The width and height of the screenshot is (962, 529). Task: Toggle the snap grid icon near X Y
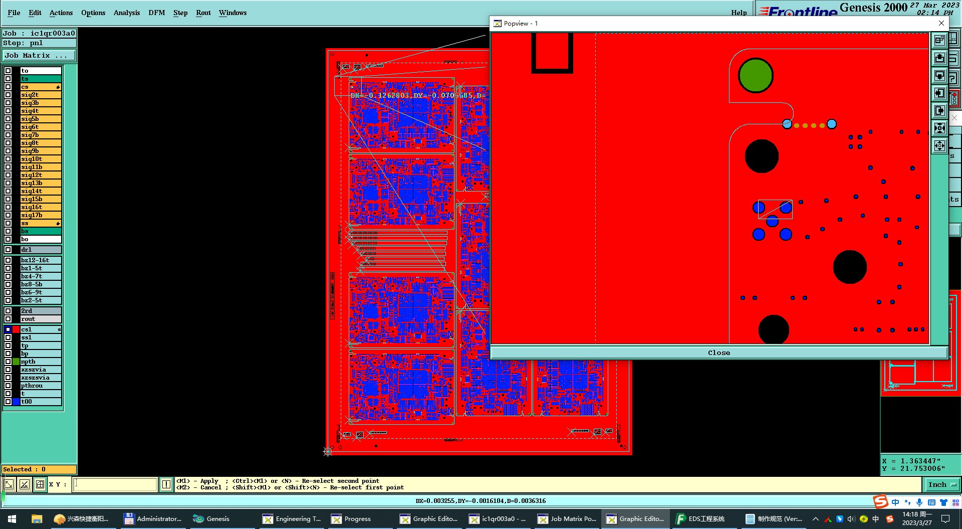click(x=40, y=484)
